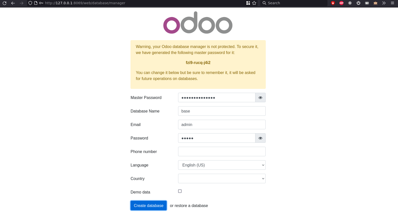Bookmark this page with the star icon
The height and width of the screenshot is (214, 398).
tap(254, 3)
